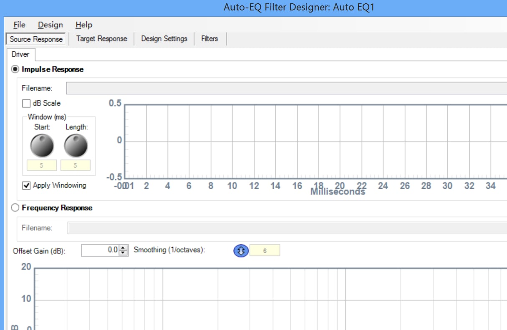Viewport: 507px width, 330px height.
Task: Choose the Frequency Response radio button
Action: (15, 208)
